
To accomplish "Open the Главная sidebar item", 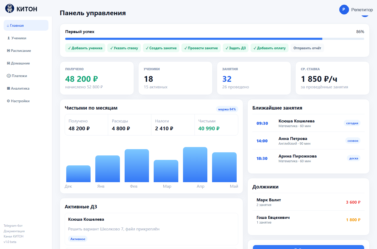I will click(26, 25).
